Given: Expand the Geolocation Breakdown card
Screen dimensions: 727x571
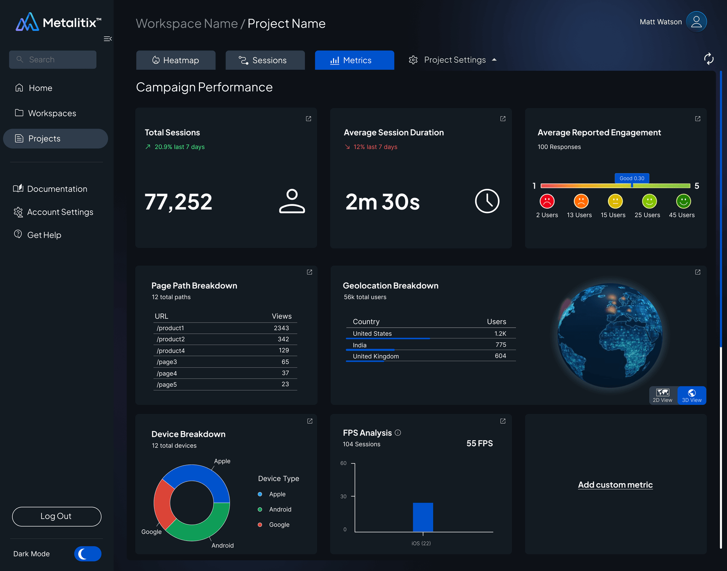Looking at the screenshot, I should 697,272.
